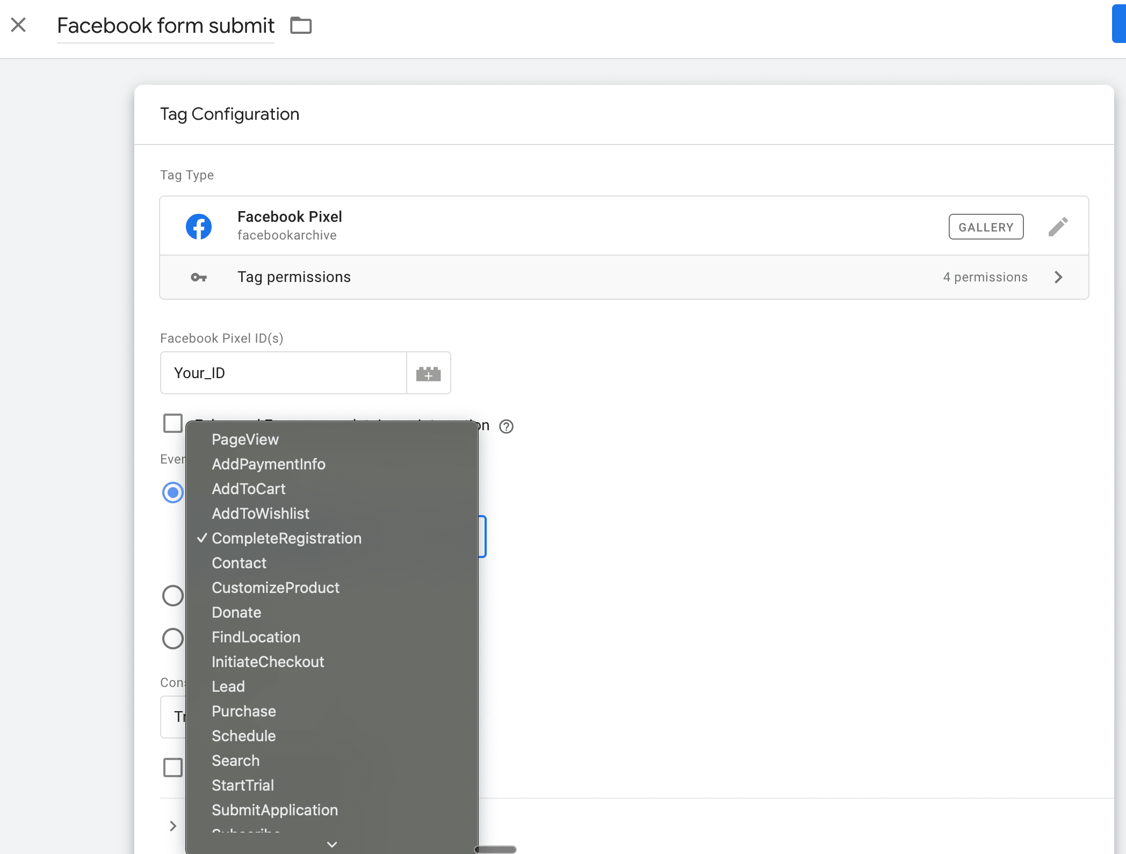The width and height of the screenshot is (1126, 854).
Task: Click the key icon in Tag permissions
Action: (x=199, y=277)
